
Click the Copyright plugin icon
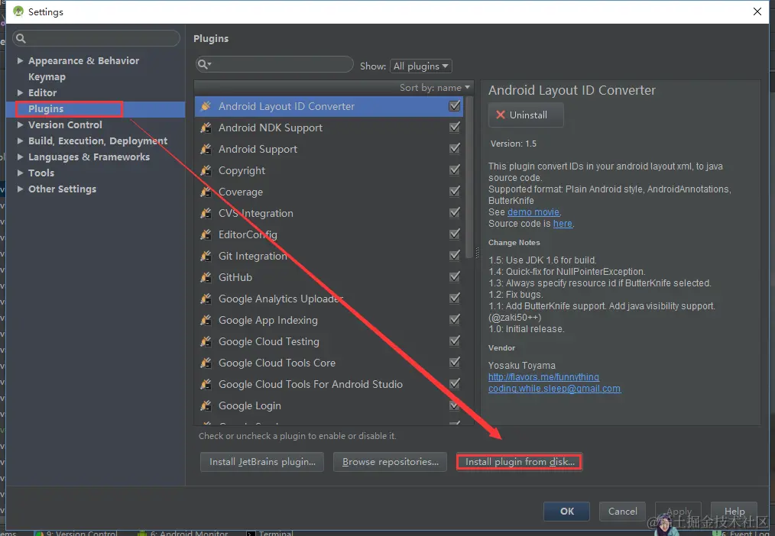click(206, 170)
